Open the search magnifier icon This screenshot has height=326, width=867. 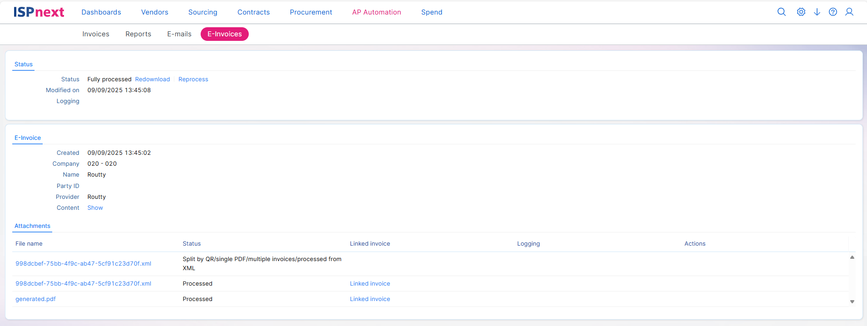(x=781, y=12)
